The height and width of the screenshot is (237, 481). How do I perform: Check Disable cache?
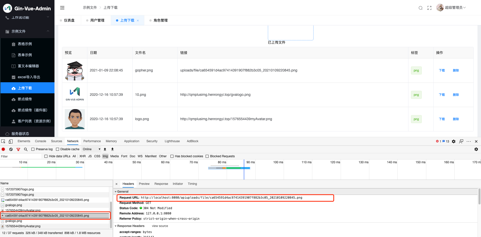[57, 149]
